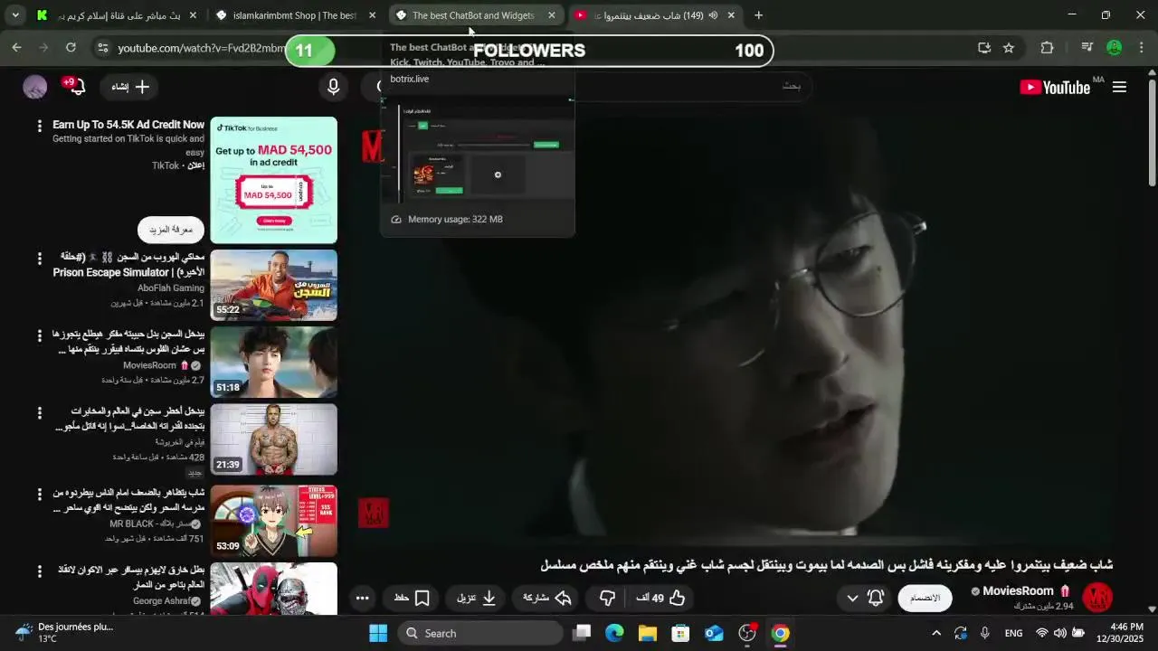Click the create (إنشاء) plus button

tap(130, 87)
